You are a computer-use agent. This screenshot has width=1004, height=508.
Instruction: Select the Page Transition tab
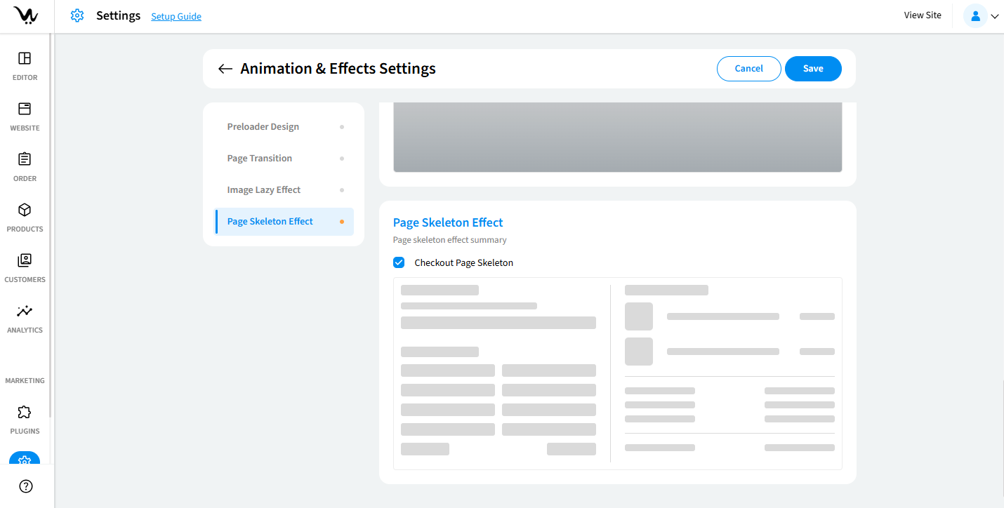260,159
